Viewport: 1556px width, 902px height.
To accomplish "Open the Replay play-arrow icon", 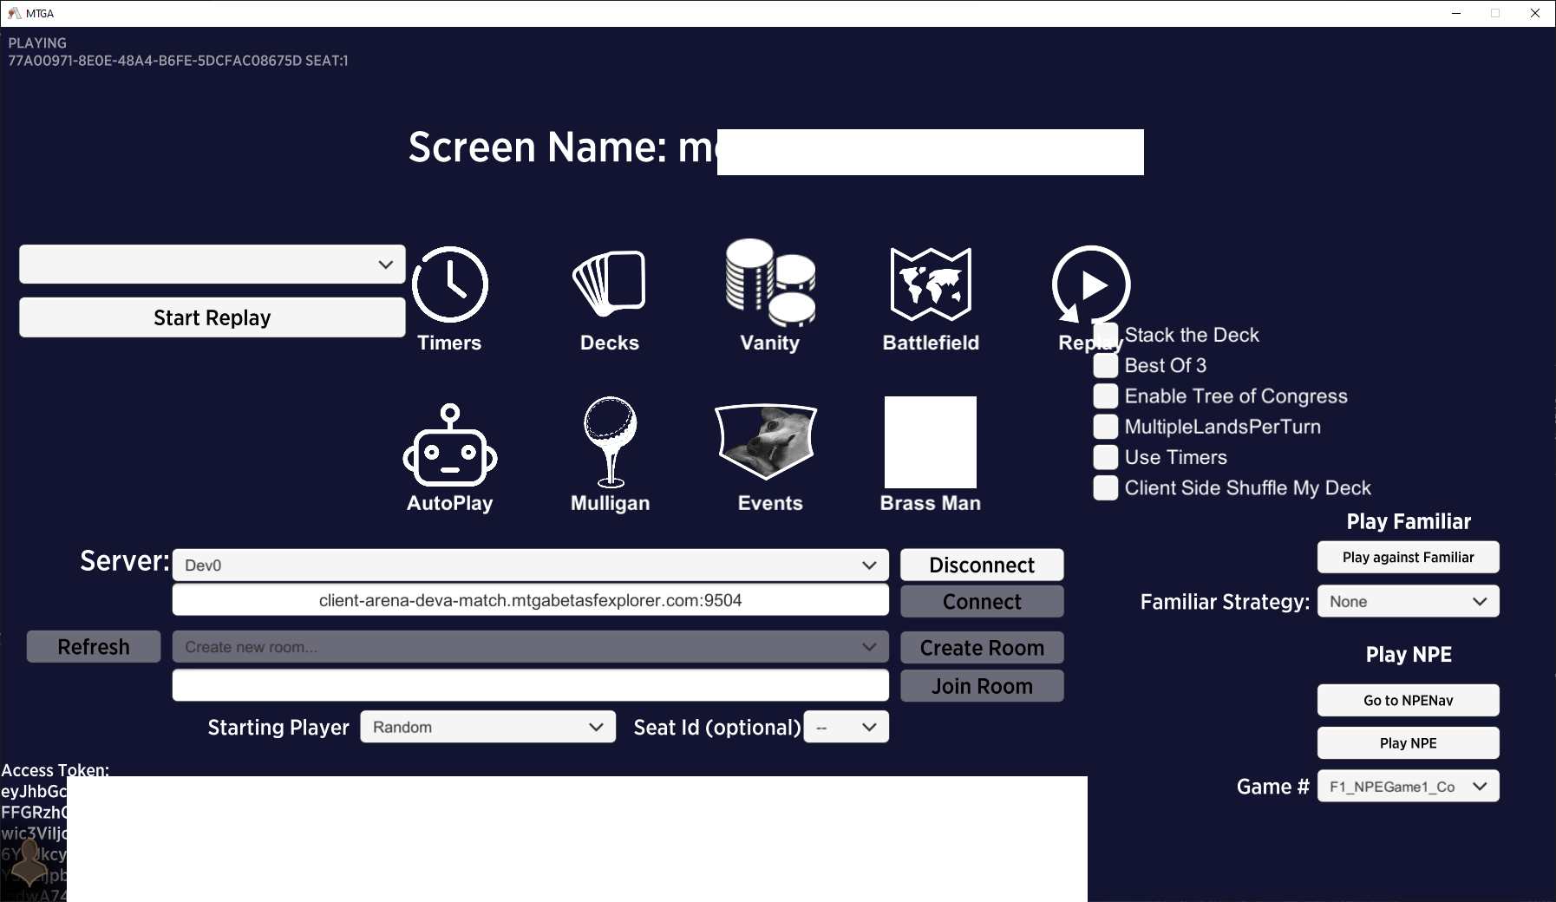I will pyautogui.click(x=1091, y=284).
